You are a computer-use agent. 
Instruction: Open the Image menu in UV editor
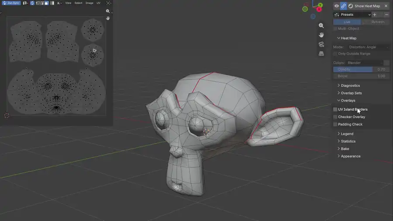point(90,3)
